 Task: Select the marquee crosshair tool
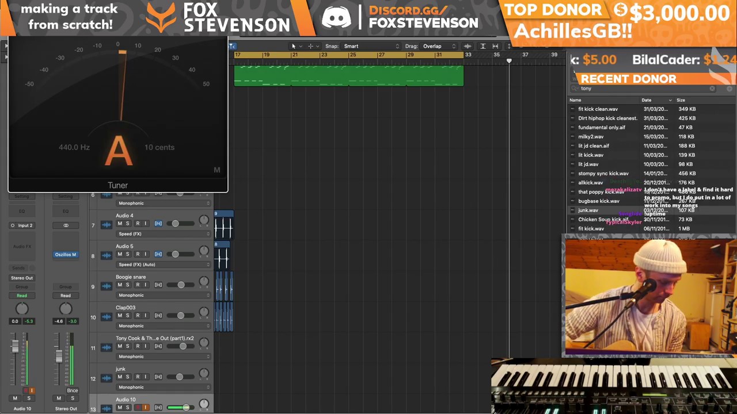pos(310,46)
